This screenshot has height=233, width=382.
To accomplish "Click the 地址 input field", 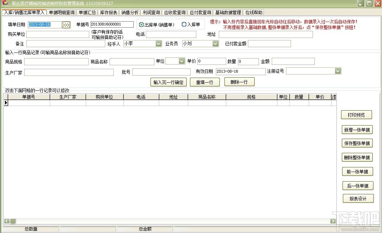I will pyautogui.click(x=266, y=34).
